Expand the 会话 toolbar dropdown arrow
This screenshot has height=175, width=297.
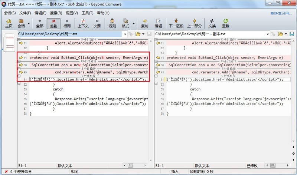point(28,26)
